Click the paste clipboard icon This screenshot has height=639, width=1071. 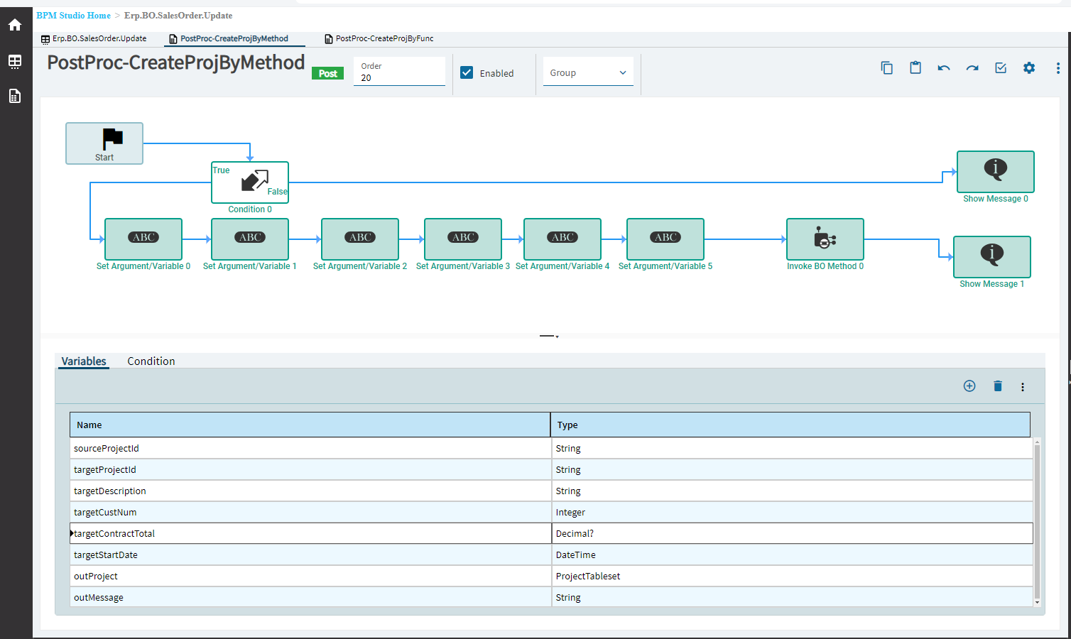coord(915,68)
